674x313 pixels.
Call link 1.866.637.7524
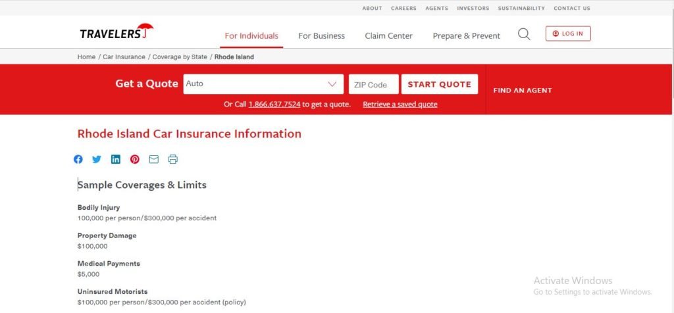tap(274, 105)
